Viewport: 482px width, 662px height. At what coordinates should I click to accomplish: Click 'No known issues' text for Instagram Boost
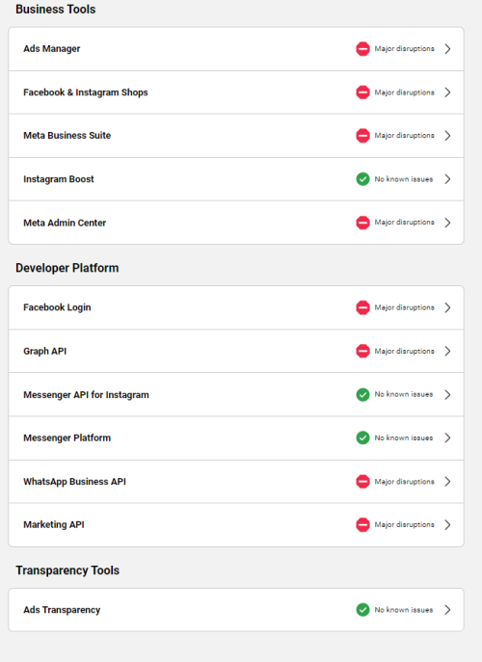coord(404,179)
